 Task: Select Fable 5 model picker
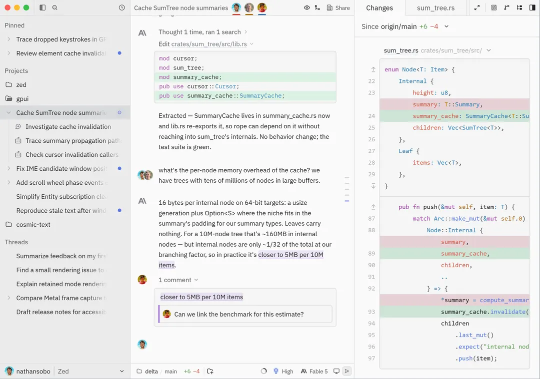[314, 371]
